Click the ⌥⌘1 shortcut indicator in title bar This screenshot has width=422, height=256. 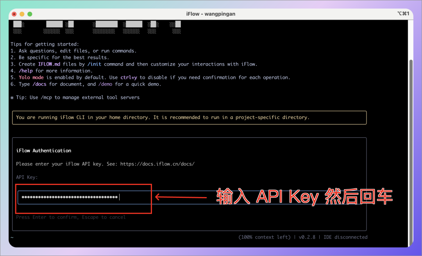pyautogui.click(x=403, y=13)
